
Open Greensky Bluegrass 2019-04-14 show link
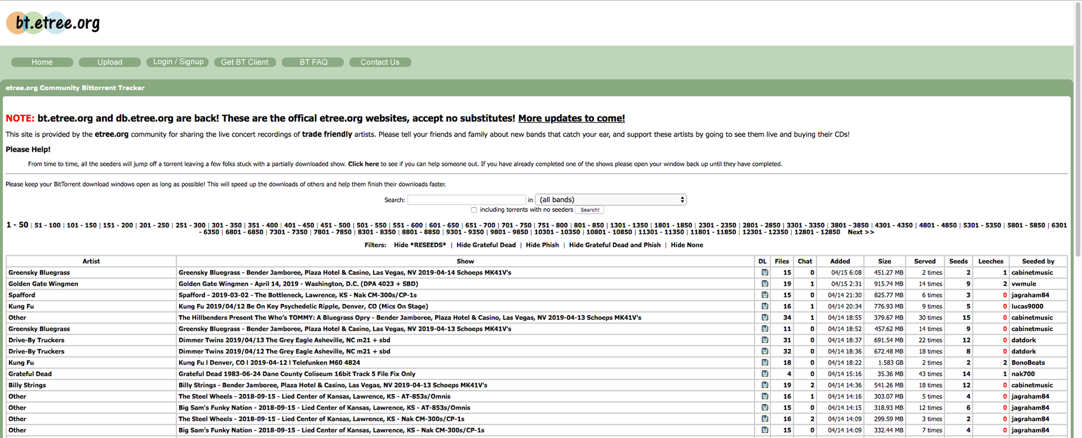[344, 272]
